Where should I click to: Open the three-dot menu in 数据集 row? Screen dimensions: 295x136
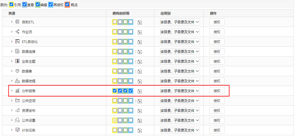[x=136, y=71]
